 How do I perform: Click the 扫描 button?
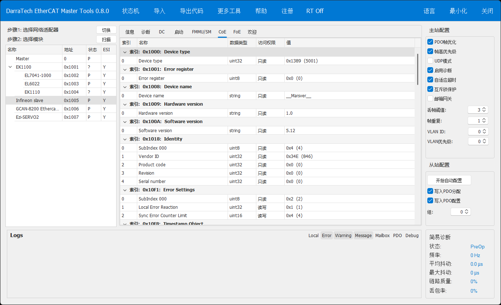[x=106, y=40]
